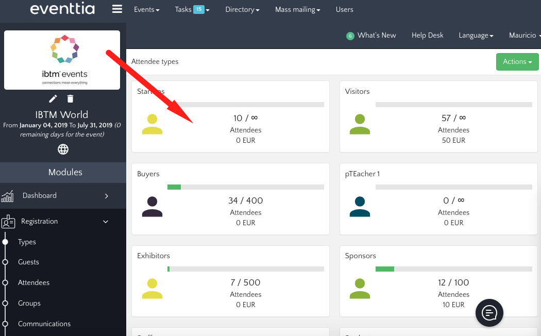The height and width of the screenshot is (336, 541).
Task: Open the globe website icon
Action: [x=63, y=149]
